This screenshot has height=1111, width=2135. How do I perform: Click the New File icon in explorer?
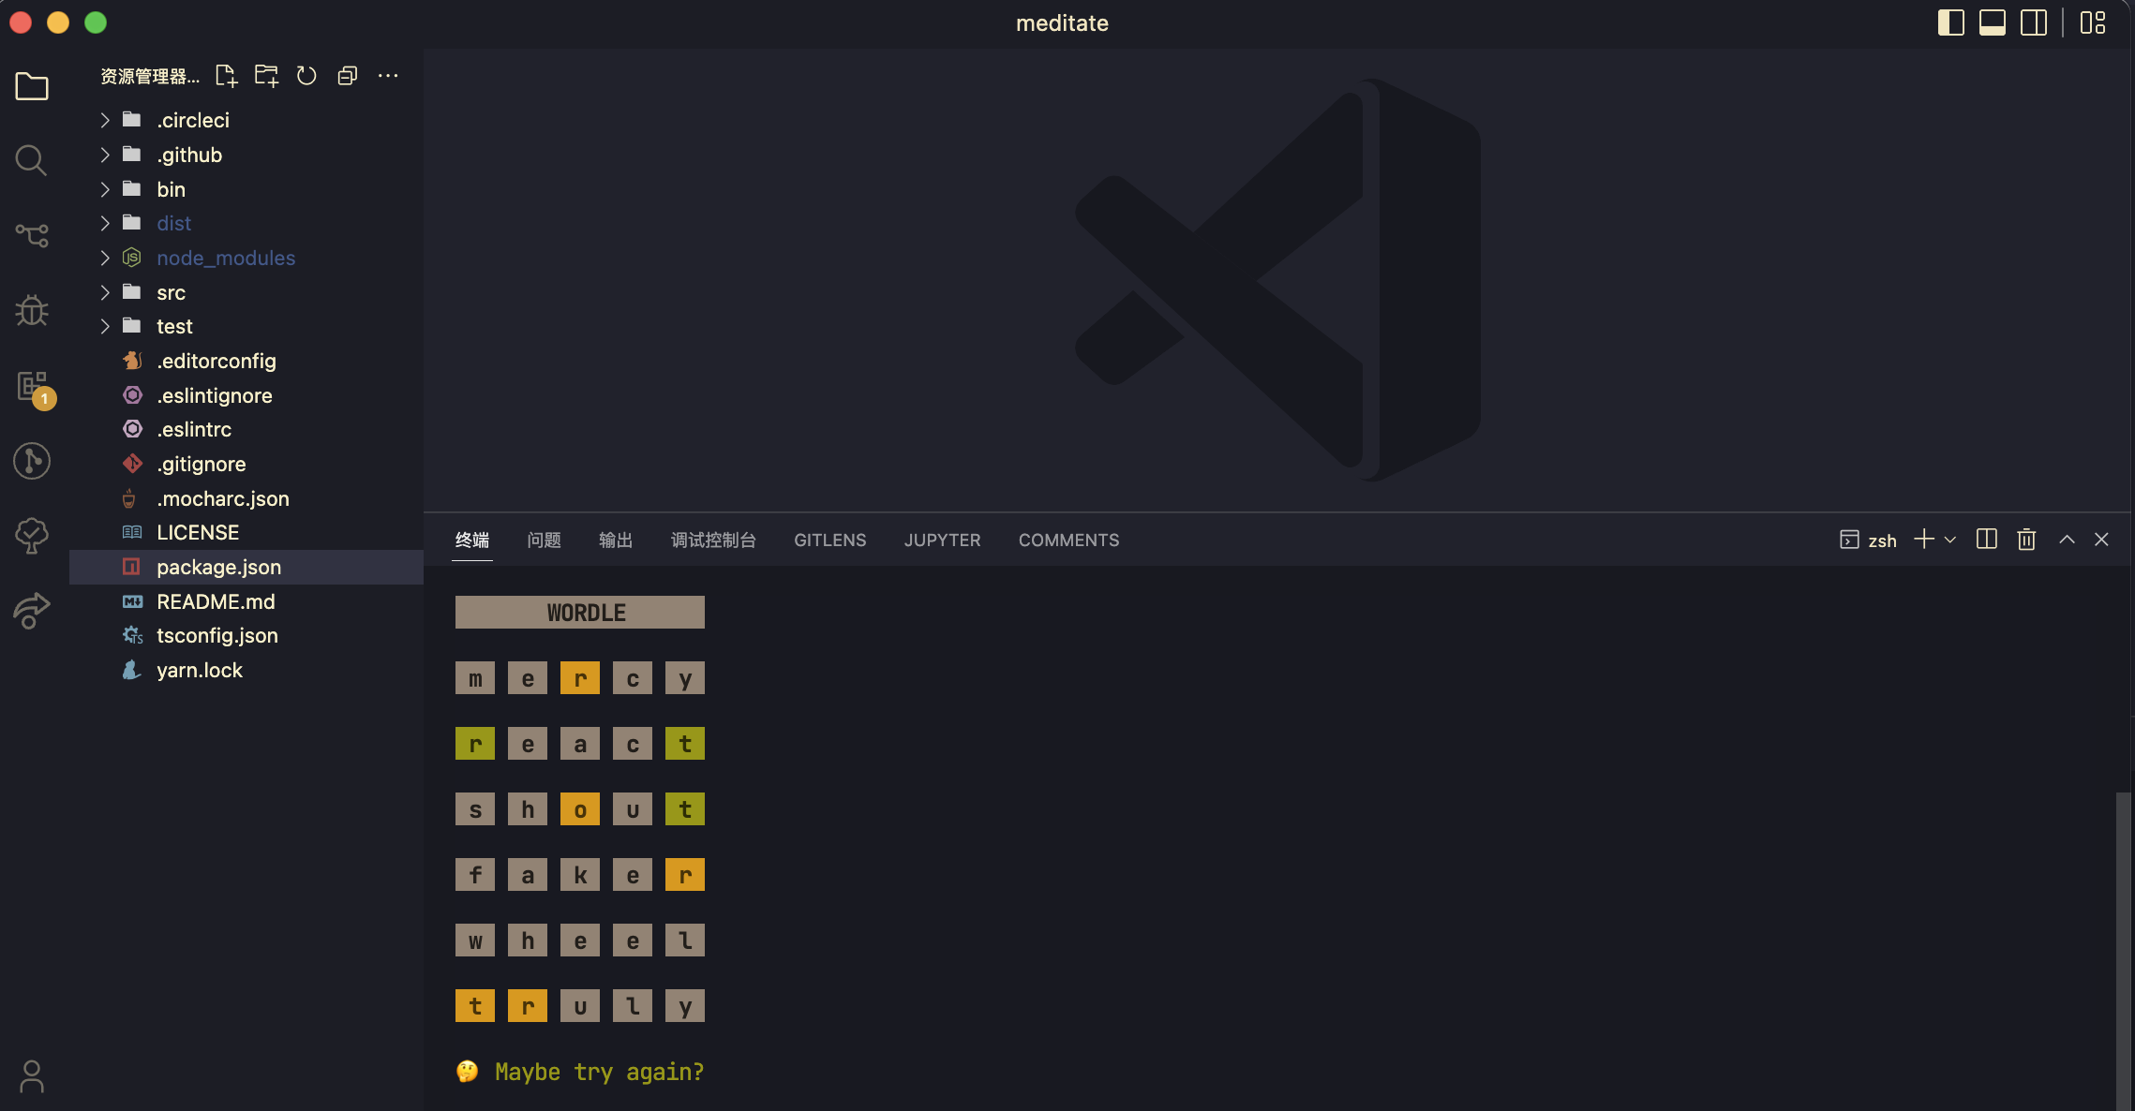coord(226,76)
